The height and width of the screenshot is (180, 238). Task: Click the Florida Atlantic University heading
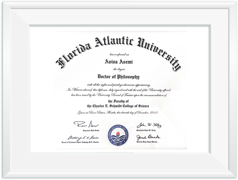point(118,53)
